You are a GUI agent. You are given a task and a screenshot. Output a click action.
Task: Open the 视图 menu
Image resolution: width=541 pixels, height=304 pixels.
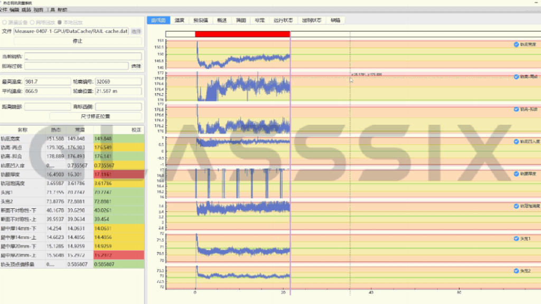pos(38,10)
